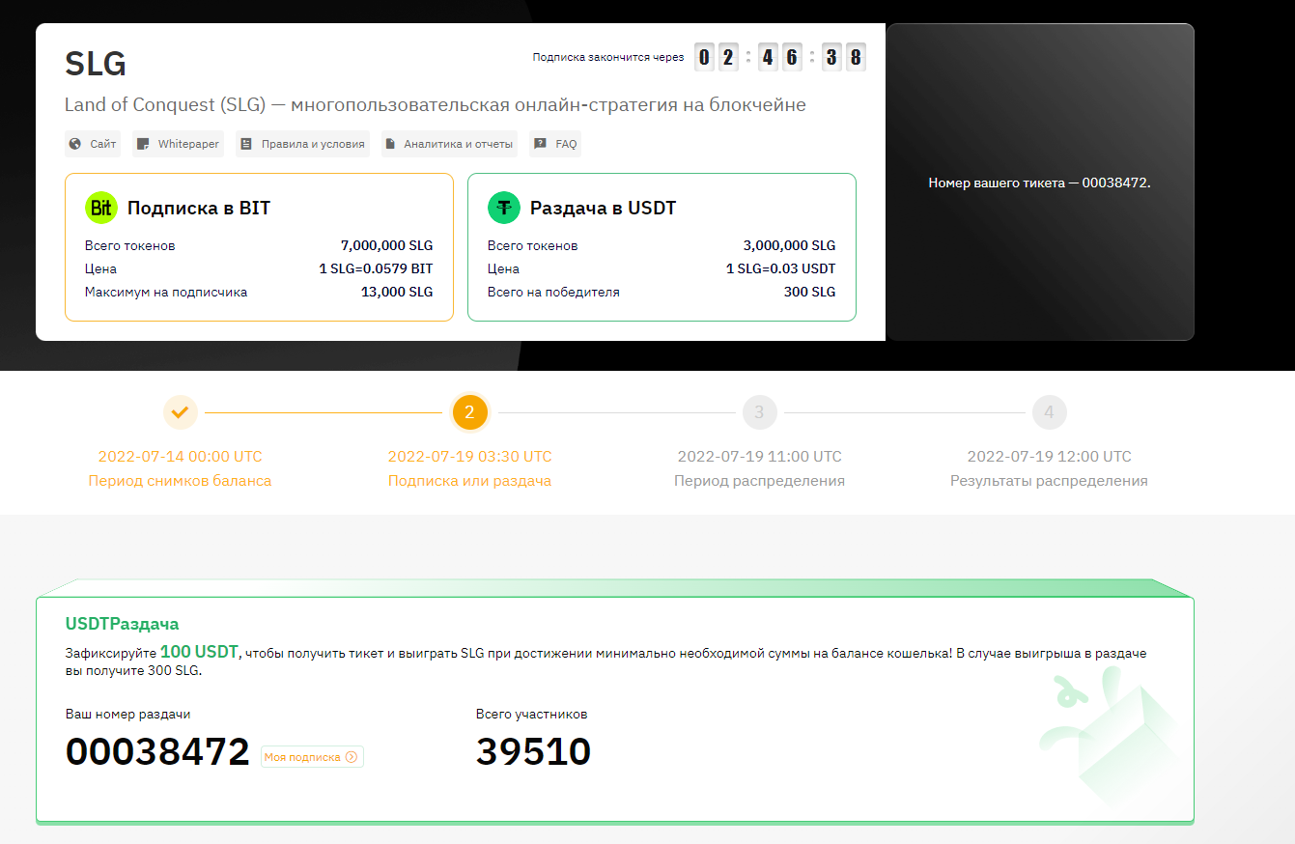The image size is (1295, 844).
Task: Click the large 00038472 giveaway number
Action: (157, 752)
